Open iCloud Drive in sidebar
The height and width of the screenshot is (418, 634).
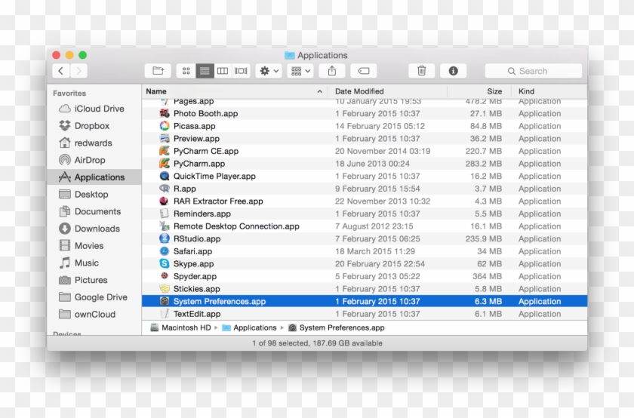click(94, 109)
